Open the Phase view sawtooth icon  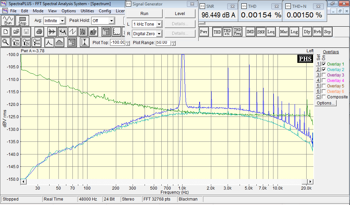pyautogui.click(x=73, y=32)
